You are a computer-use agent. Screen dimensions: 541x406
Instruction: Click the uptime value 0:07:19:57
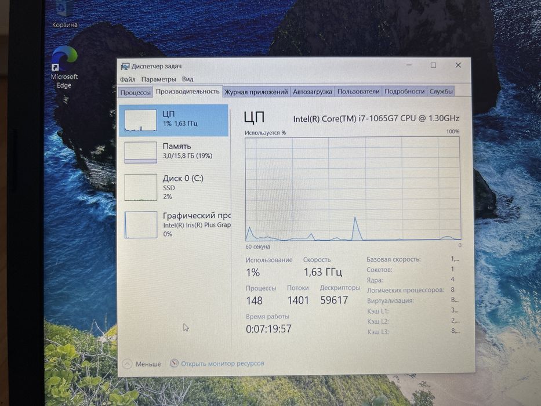pos(268,329)
